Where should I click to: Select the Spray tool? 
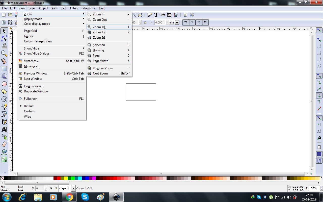click(x=4, y=137)
